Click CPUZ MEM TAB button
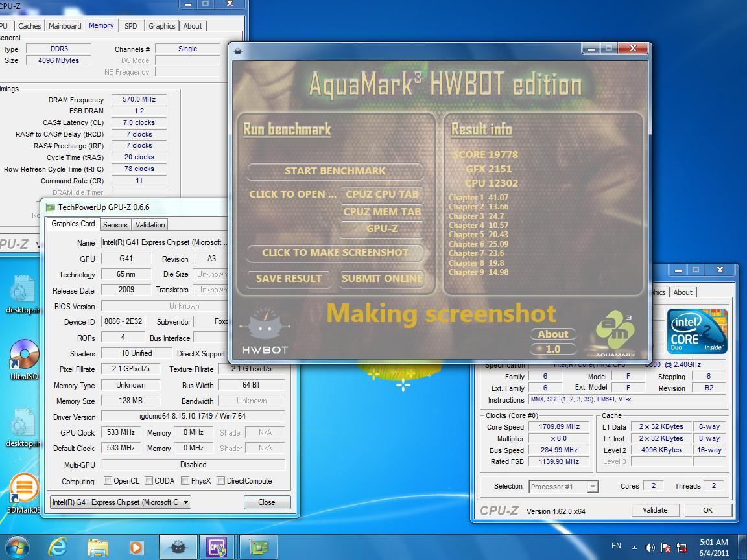Screen dimensions: 747x560 pos(382,211)
